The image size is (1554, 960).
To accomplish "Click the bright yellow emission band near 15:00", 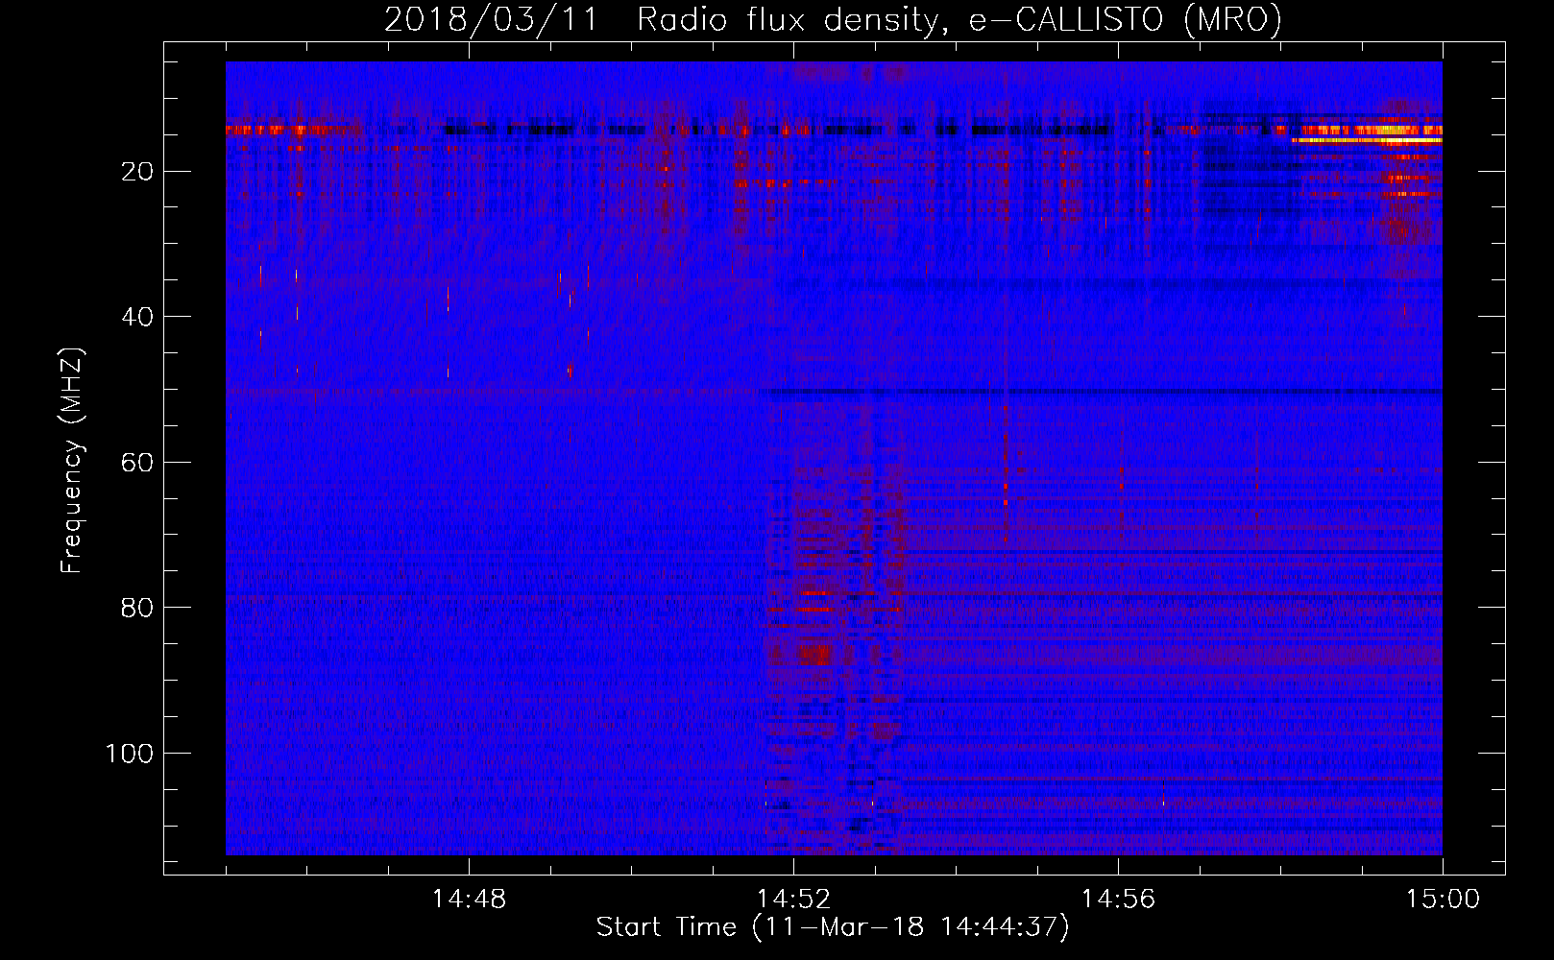I will click(1367, 140).
